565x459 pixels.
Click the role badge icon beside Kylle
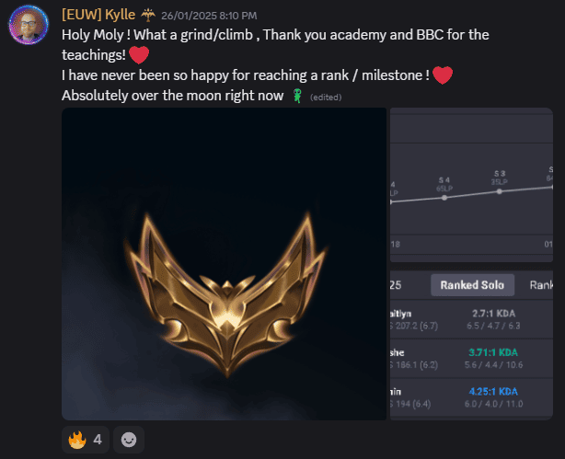(148, 15)
